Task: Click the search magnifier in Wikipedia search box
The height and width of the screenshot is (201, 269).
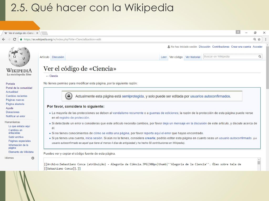Action: tap(260, 57)
